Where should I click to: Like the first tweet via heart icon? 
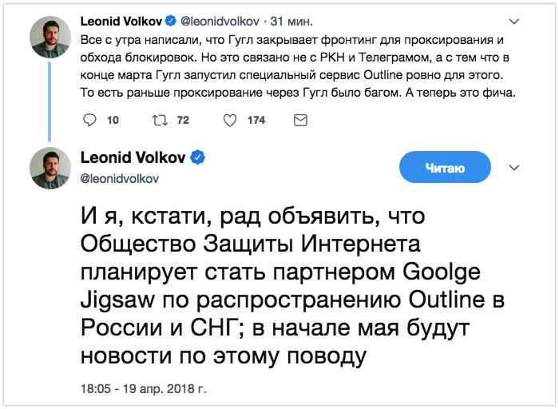coord(230,121)
